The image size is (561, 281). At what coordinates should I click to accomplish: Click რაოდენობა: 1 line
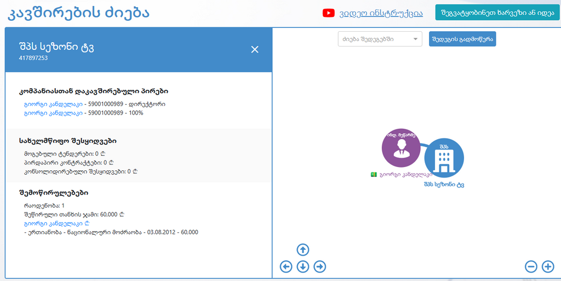point(44,205)
